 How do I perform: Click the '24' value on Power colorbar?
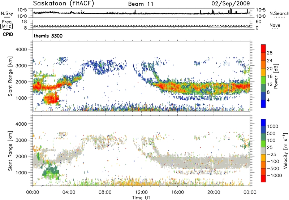coord(269,61)
